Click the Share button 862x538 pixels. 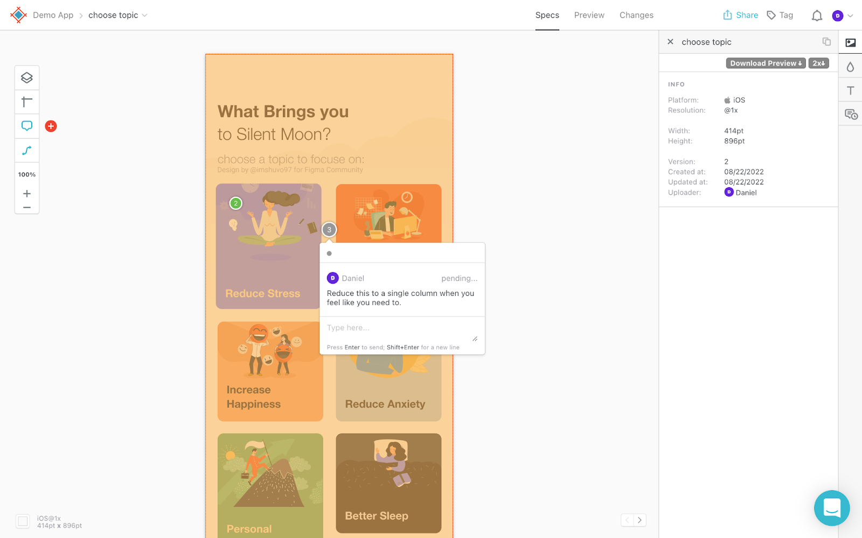[x=740, y=15]
